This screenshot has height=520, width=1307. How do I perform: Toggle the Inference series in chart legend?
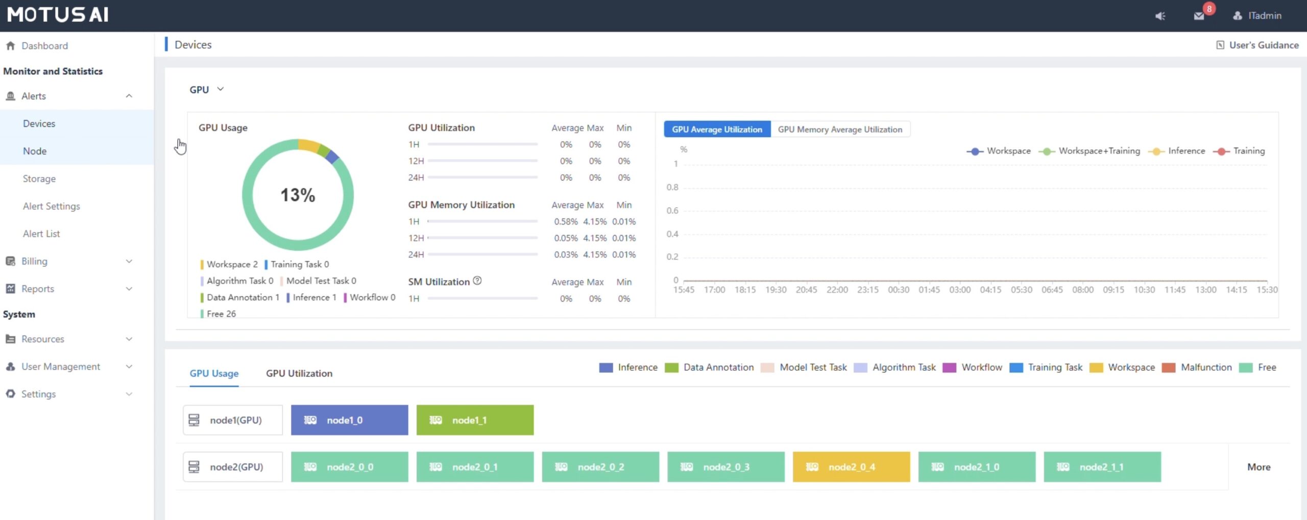pyautogui.click(x=1176, y=151)
